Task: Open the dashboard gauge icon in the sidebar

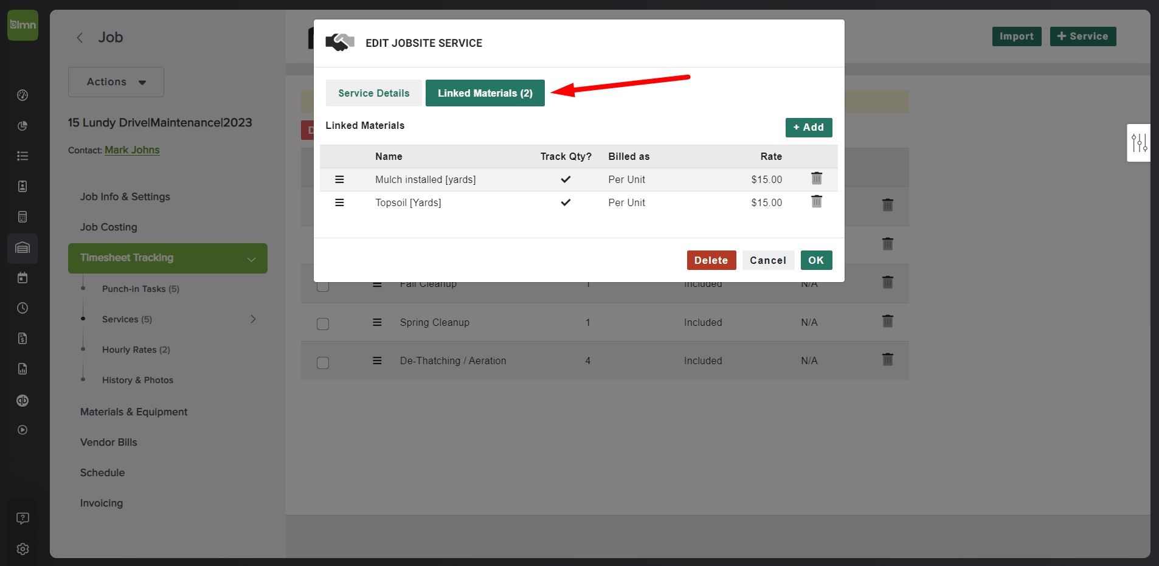Action: [x=22, y=95]
